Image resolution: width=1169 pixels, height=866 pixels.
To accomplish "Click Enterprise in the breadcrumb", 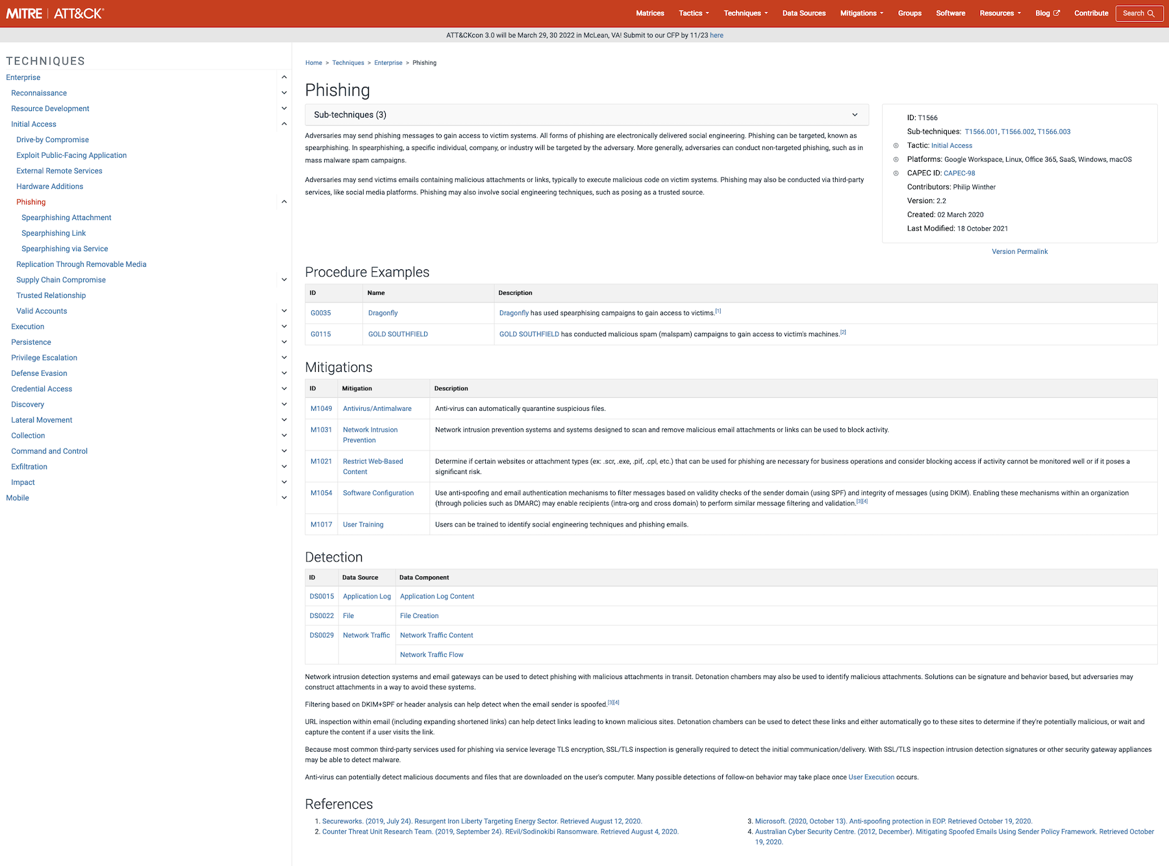I will click(x=388, y=63).
